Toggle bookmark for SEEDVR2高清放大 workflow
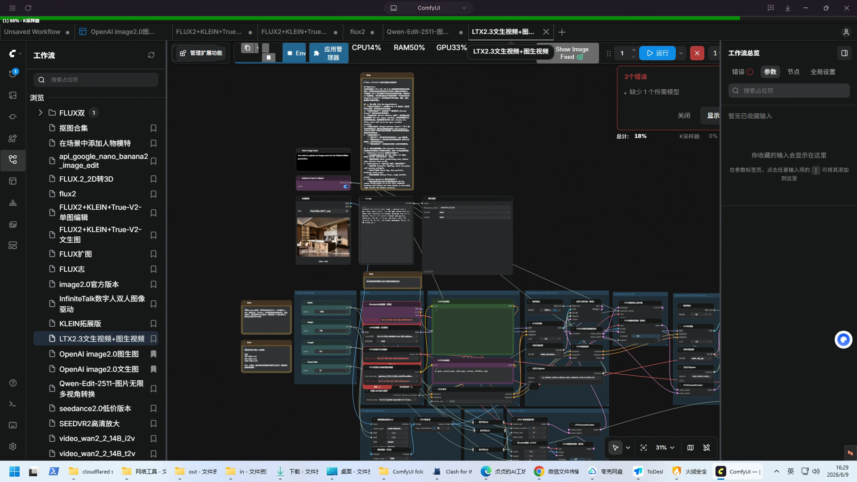Screen dimensions: 857x482 coord(154,424)
